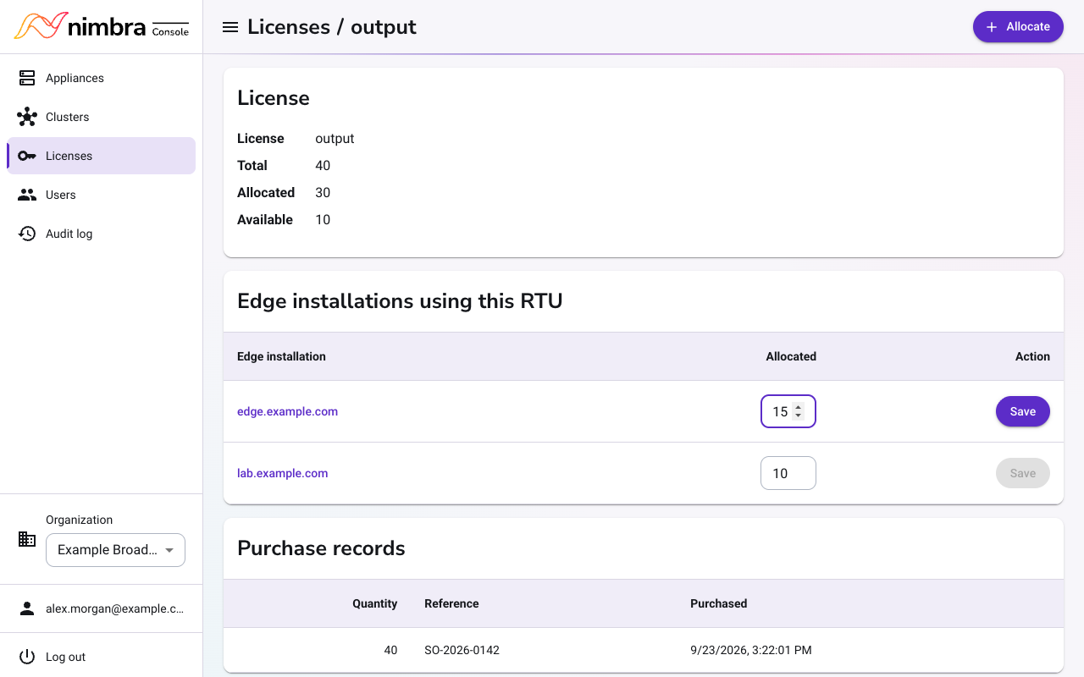Go to Clusters using its node icon
The image size is (1084, 677).
point(27,117)
